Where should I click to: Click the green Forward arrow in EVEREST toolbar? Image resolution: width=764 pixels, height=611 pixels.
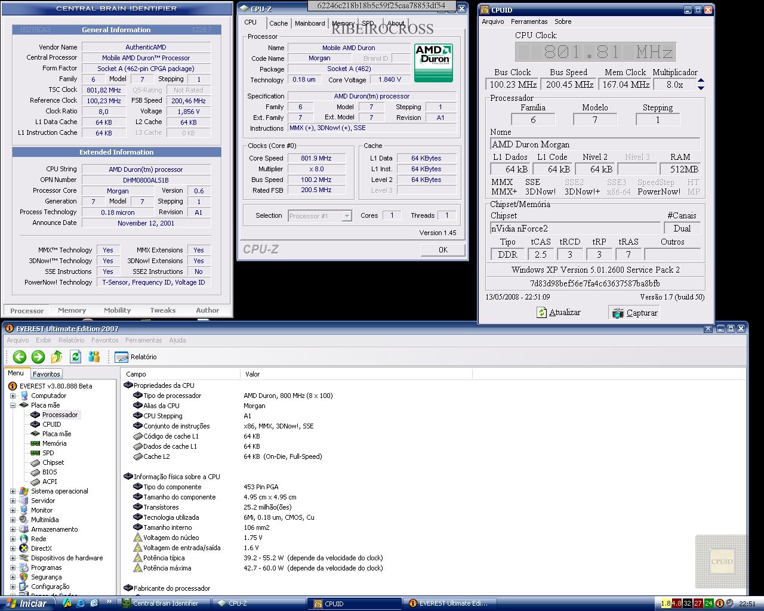[x=38, y=357]
